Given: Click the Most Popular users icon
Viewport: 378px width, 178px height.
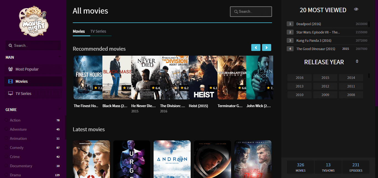Looking at the screenshot, I should 11,69.
